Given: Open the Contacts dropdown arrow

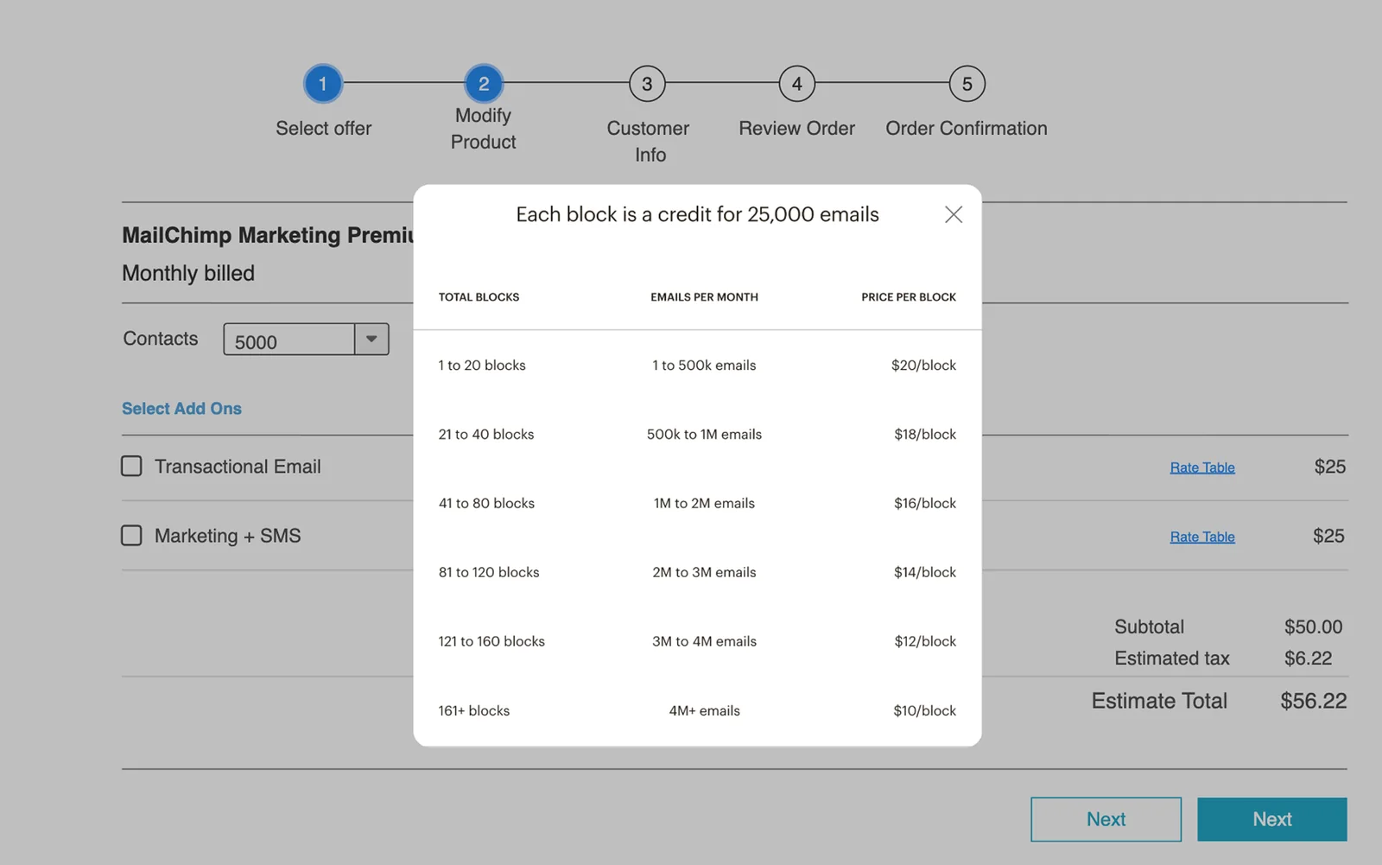Looking at the screenshot, I should pyautogui.click(x=371, y=339).
